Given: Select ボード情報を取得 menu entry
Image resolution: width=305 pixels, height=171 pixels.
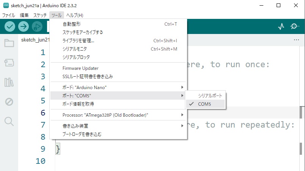Looking at the screenshot, I should pyautogui.click(x=118, y=104).
